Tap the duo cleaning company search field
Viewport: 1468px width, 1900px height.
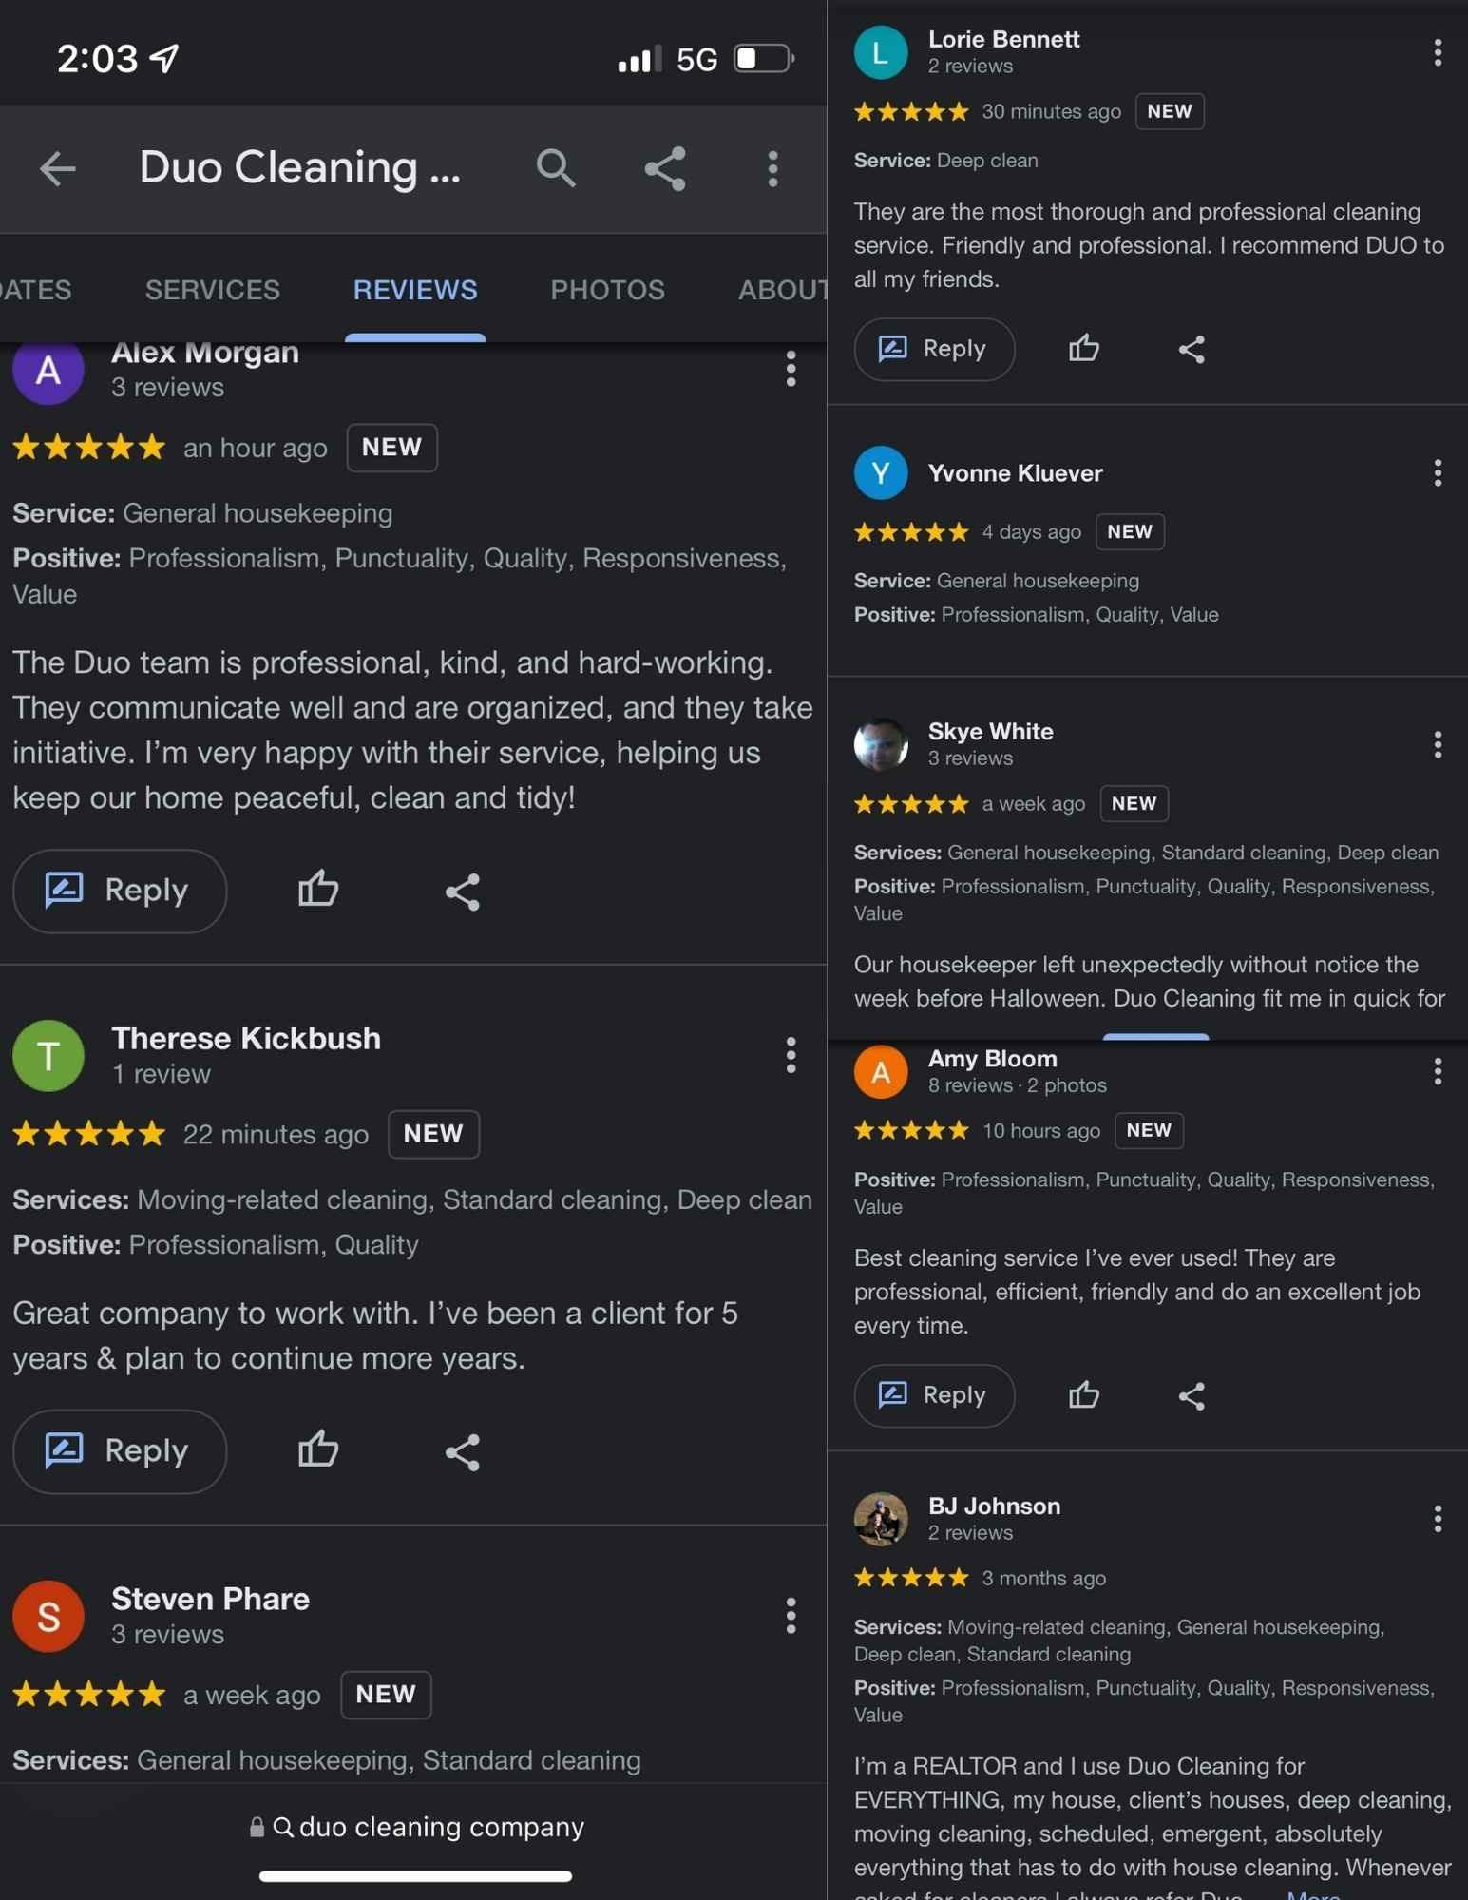click(415, 1826)
